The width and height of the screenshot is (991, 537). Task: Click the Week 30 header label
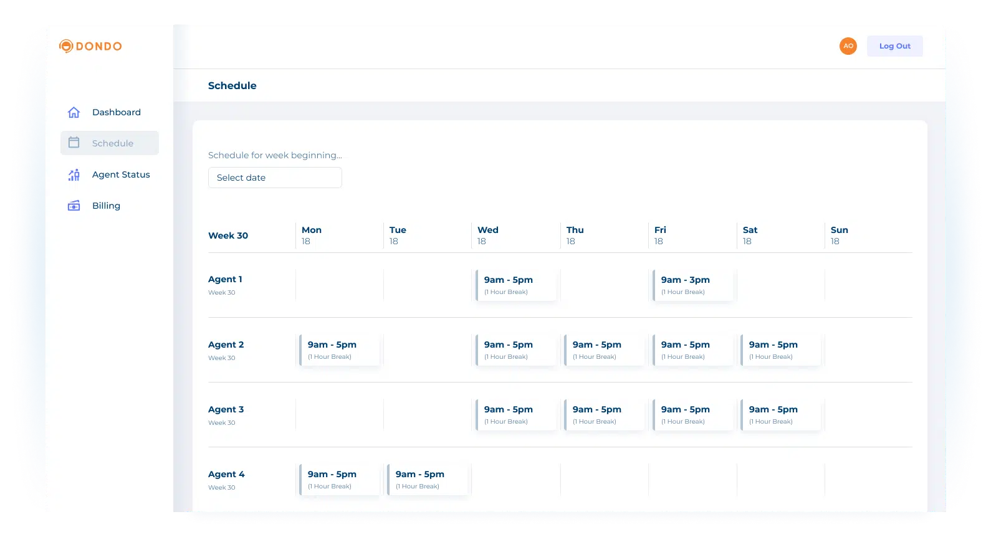tap(228, 235)
